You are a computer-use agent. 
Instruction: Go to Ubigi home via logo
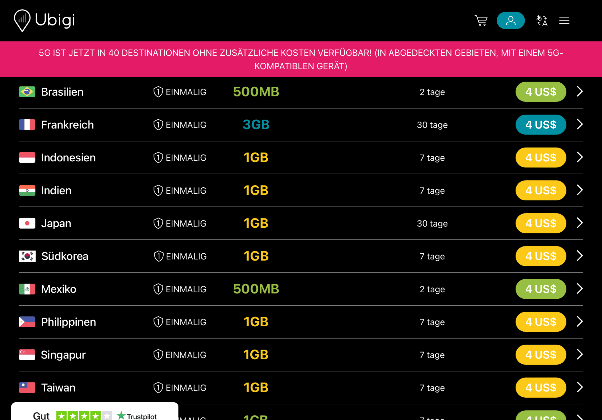44,20
